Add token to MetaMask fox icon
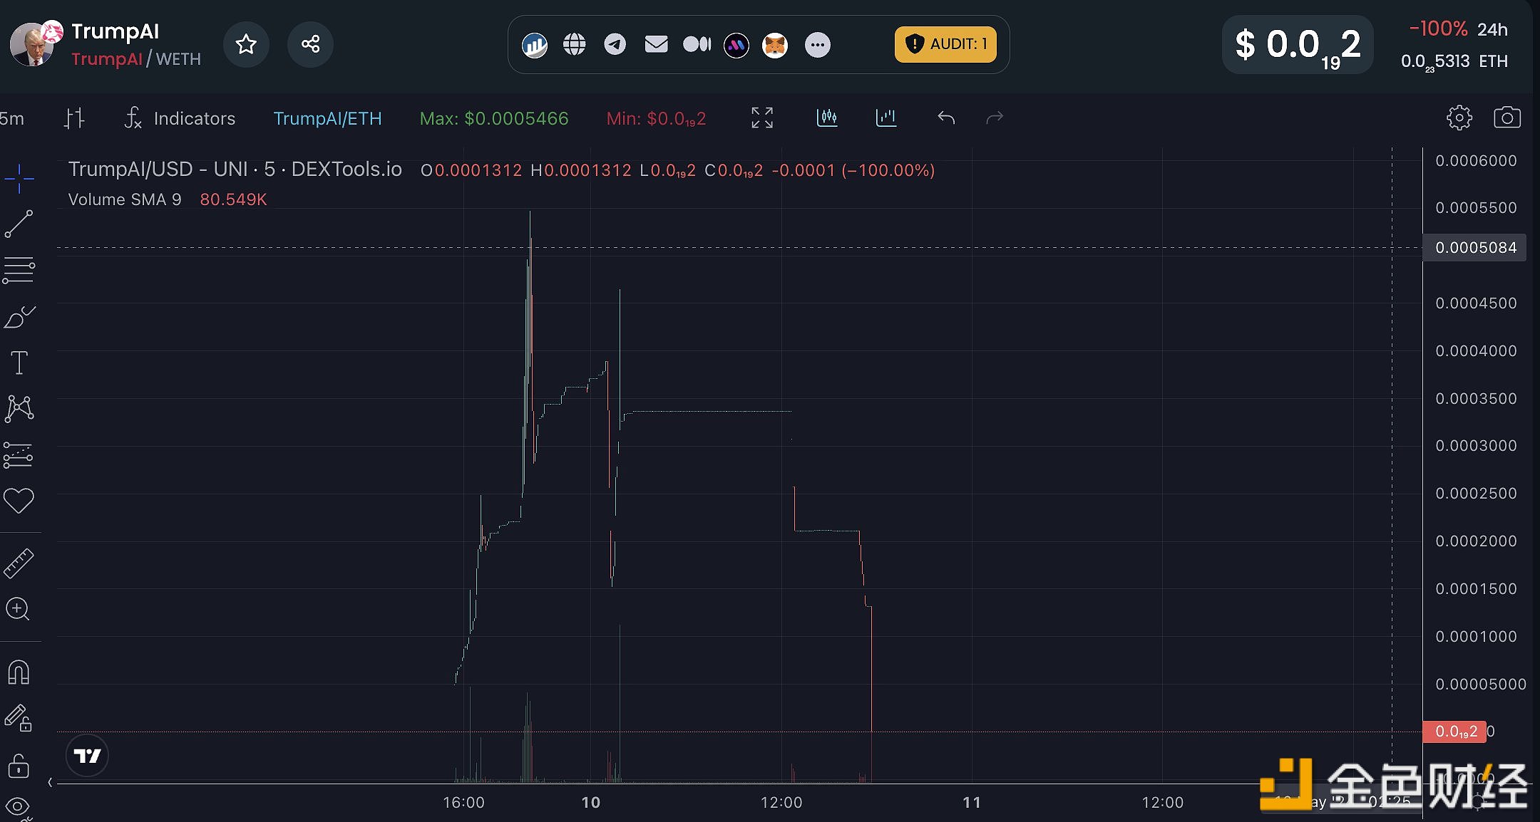This screenshot has height=822, width=1540. pos(775,46)
